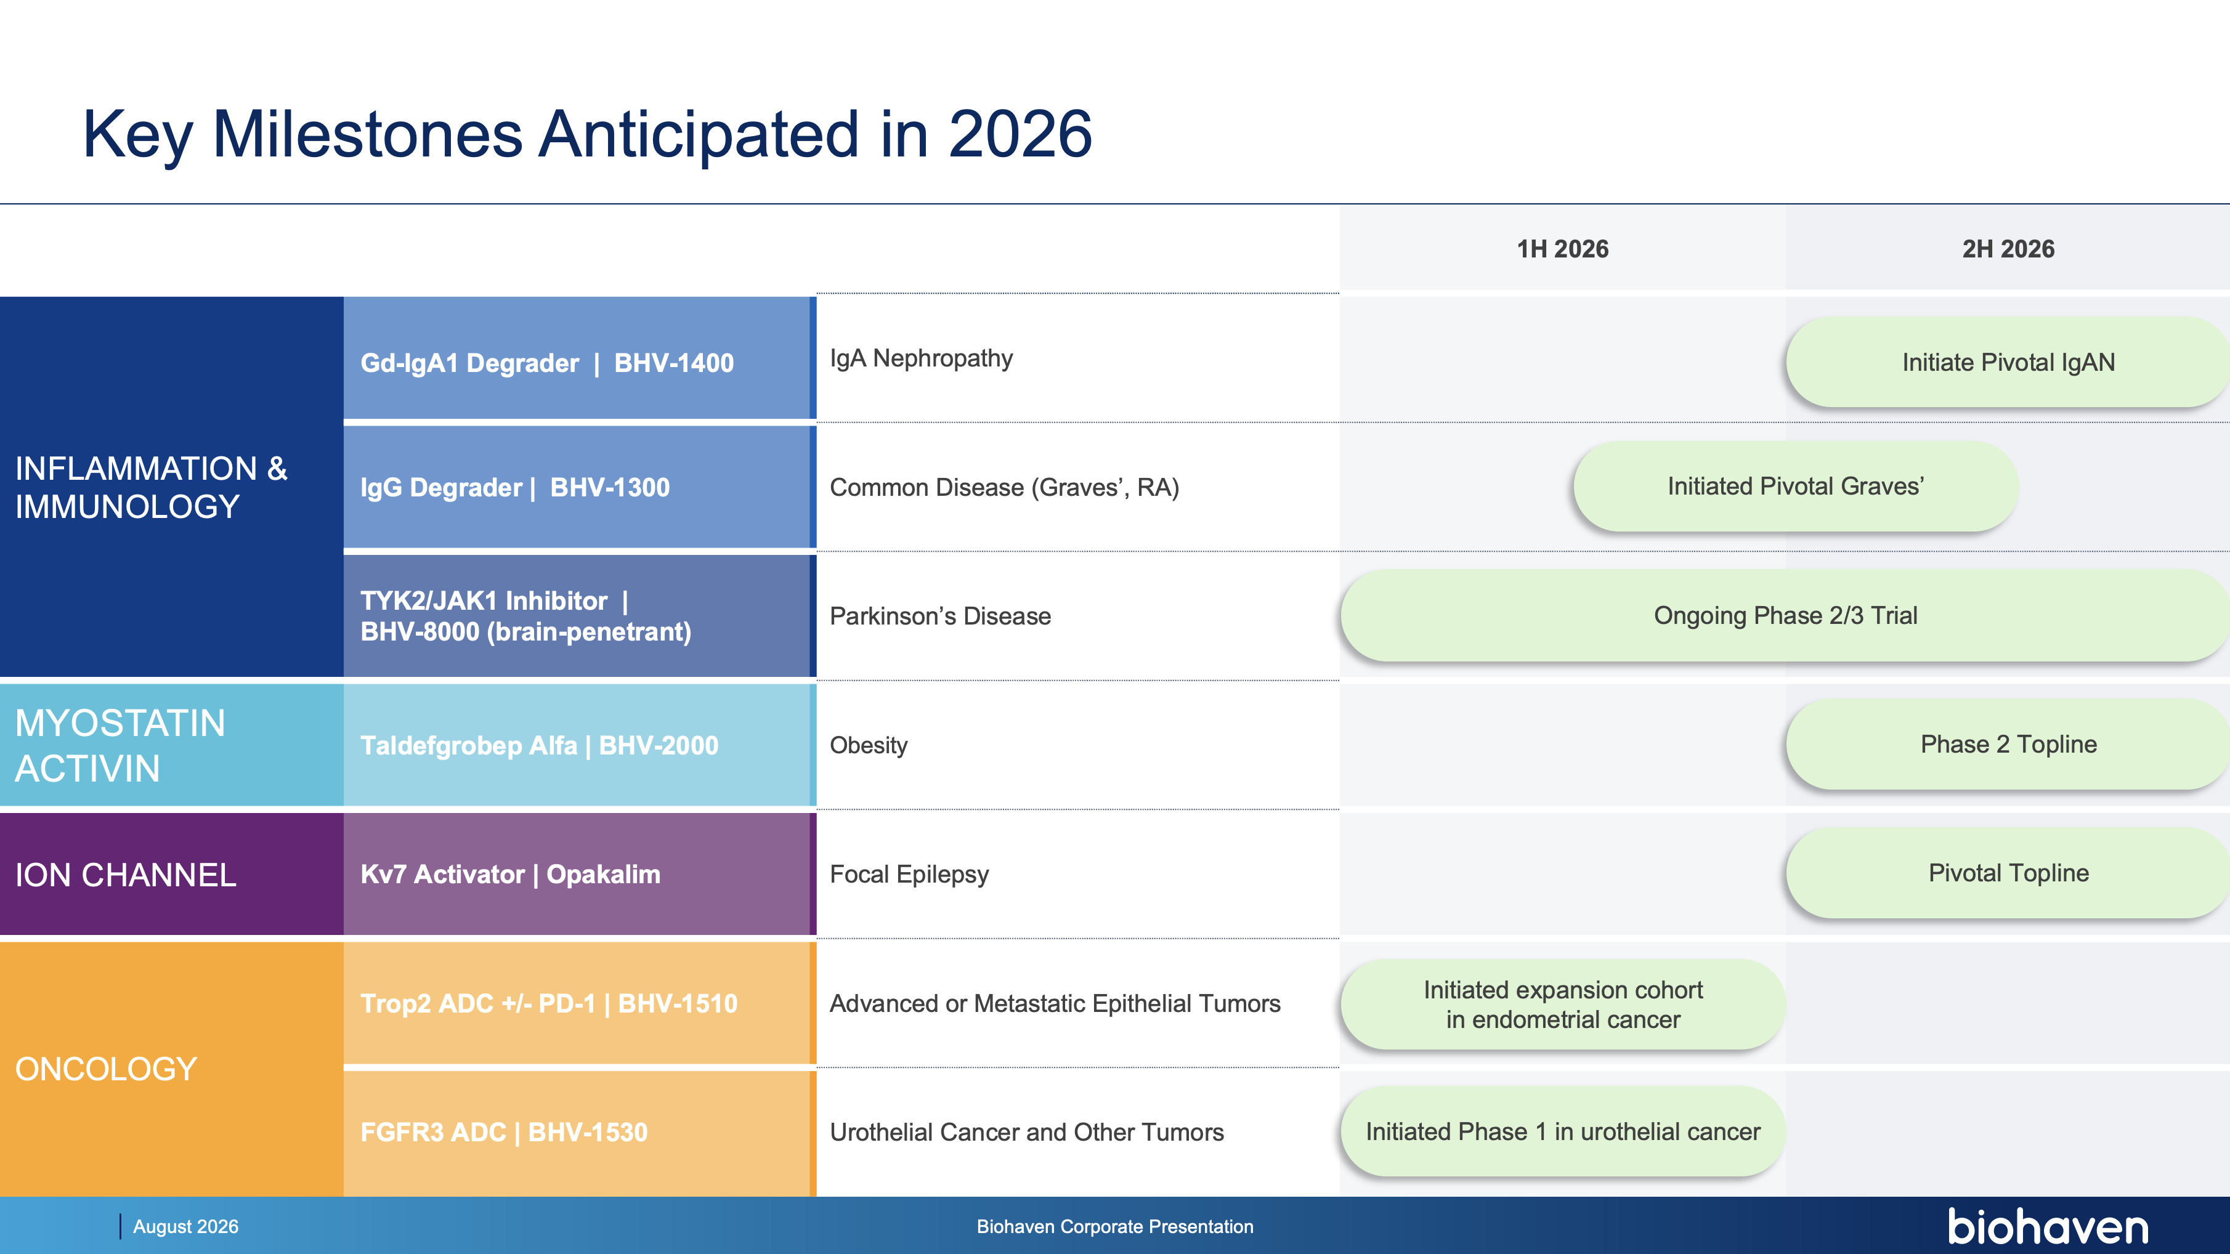Click the 1H 2026 column header
The width and height of the screenshot is (2230, 1254).
[x=1563, y=248]
